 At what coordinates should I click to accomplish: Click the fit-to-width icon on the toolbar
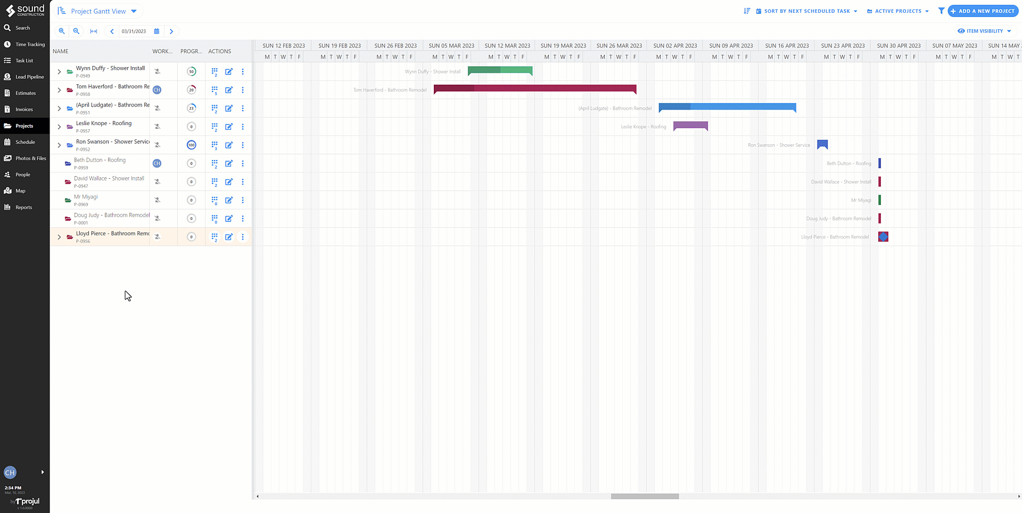94,31
